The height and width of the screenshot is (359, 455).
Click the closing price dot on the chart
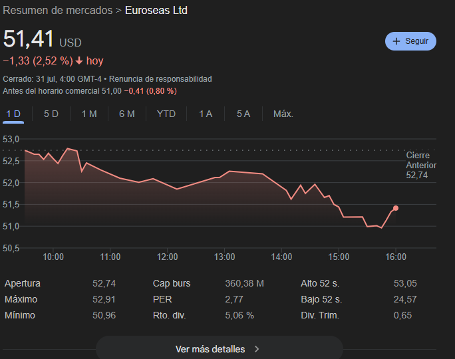[x=396, y=208]
